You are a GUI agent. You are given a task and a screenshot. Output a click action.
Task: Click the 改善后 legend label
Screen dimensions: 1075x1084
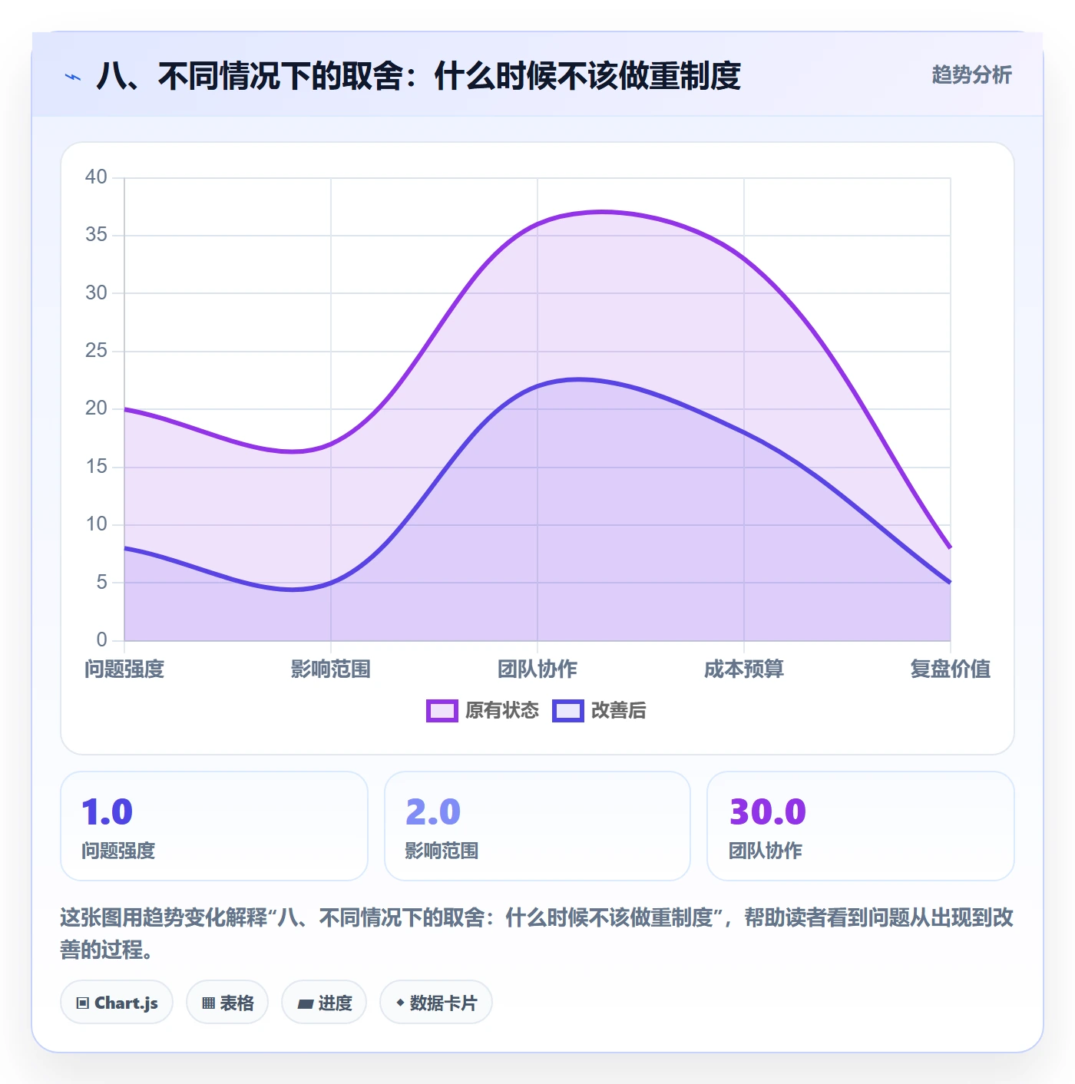(x=619, y=711)
